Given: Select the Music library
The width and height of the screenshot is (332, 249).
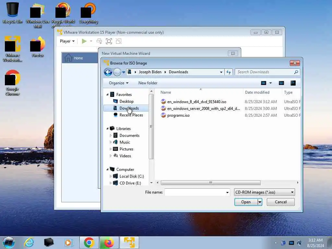Looking at the screenshot, I should [124, 142].
